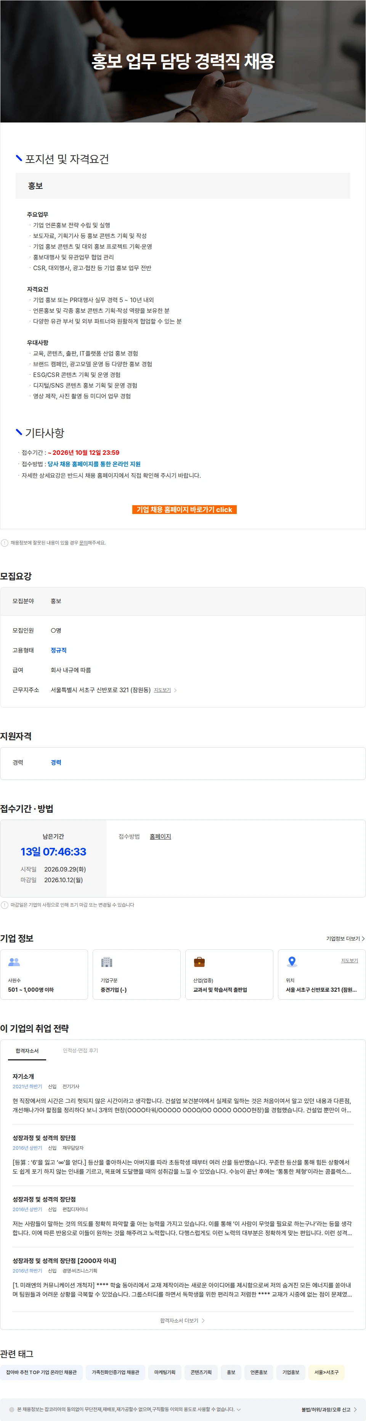The width and height of the screenshot is (366, 1421).
Task: Click the info icon beside 마감일 notice
Action: pyautogui.click(x=5, y=905)
